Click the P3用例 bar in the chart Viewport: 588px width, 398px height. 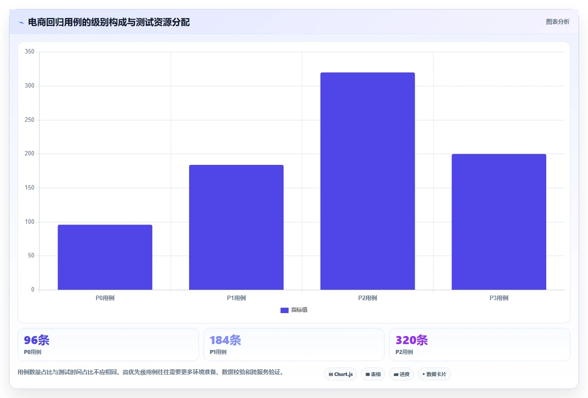click(499, 222)
